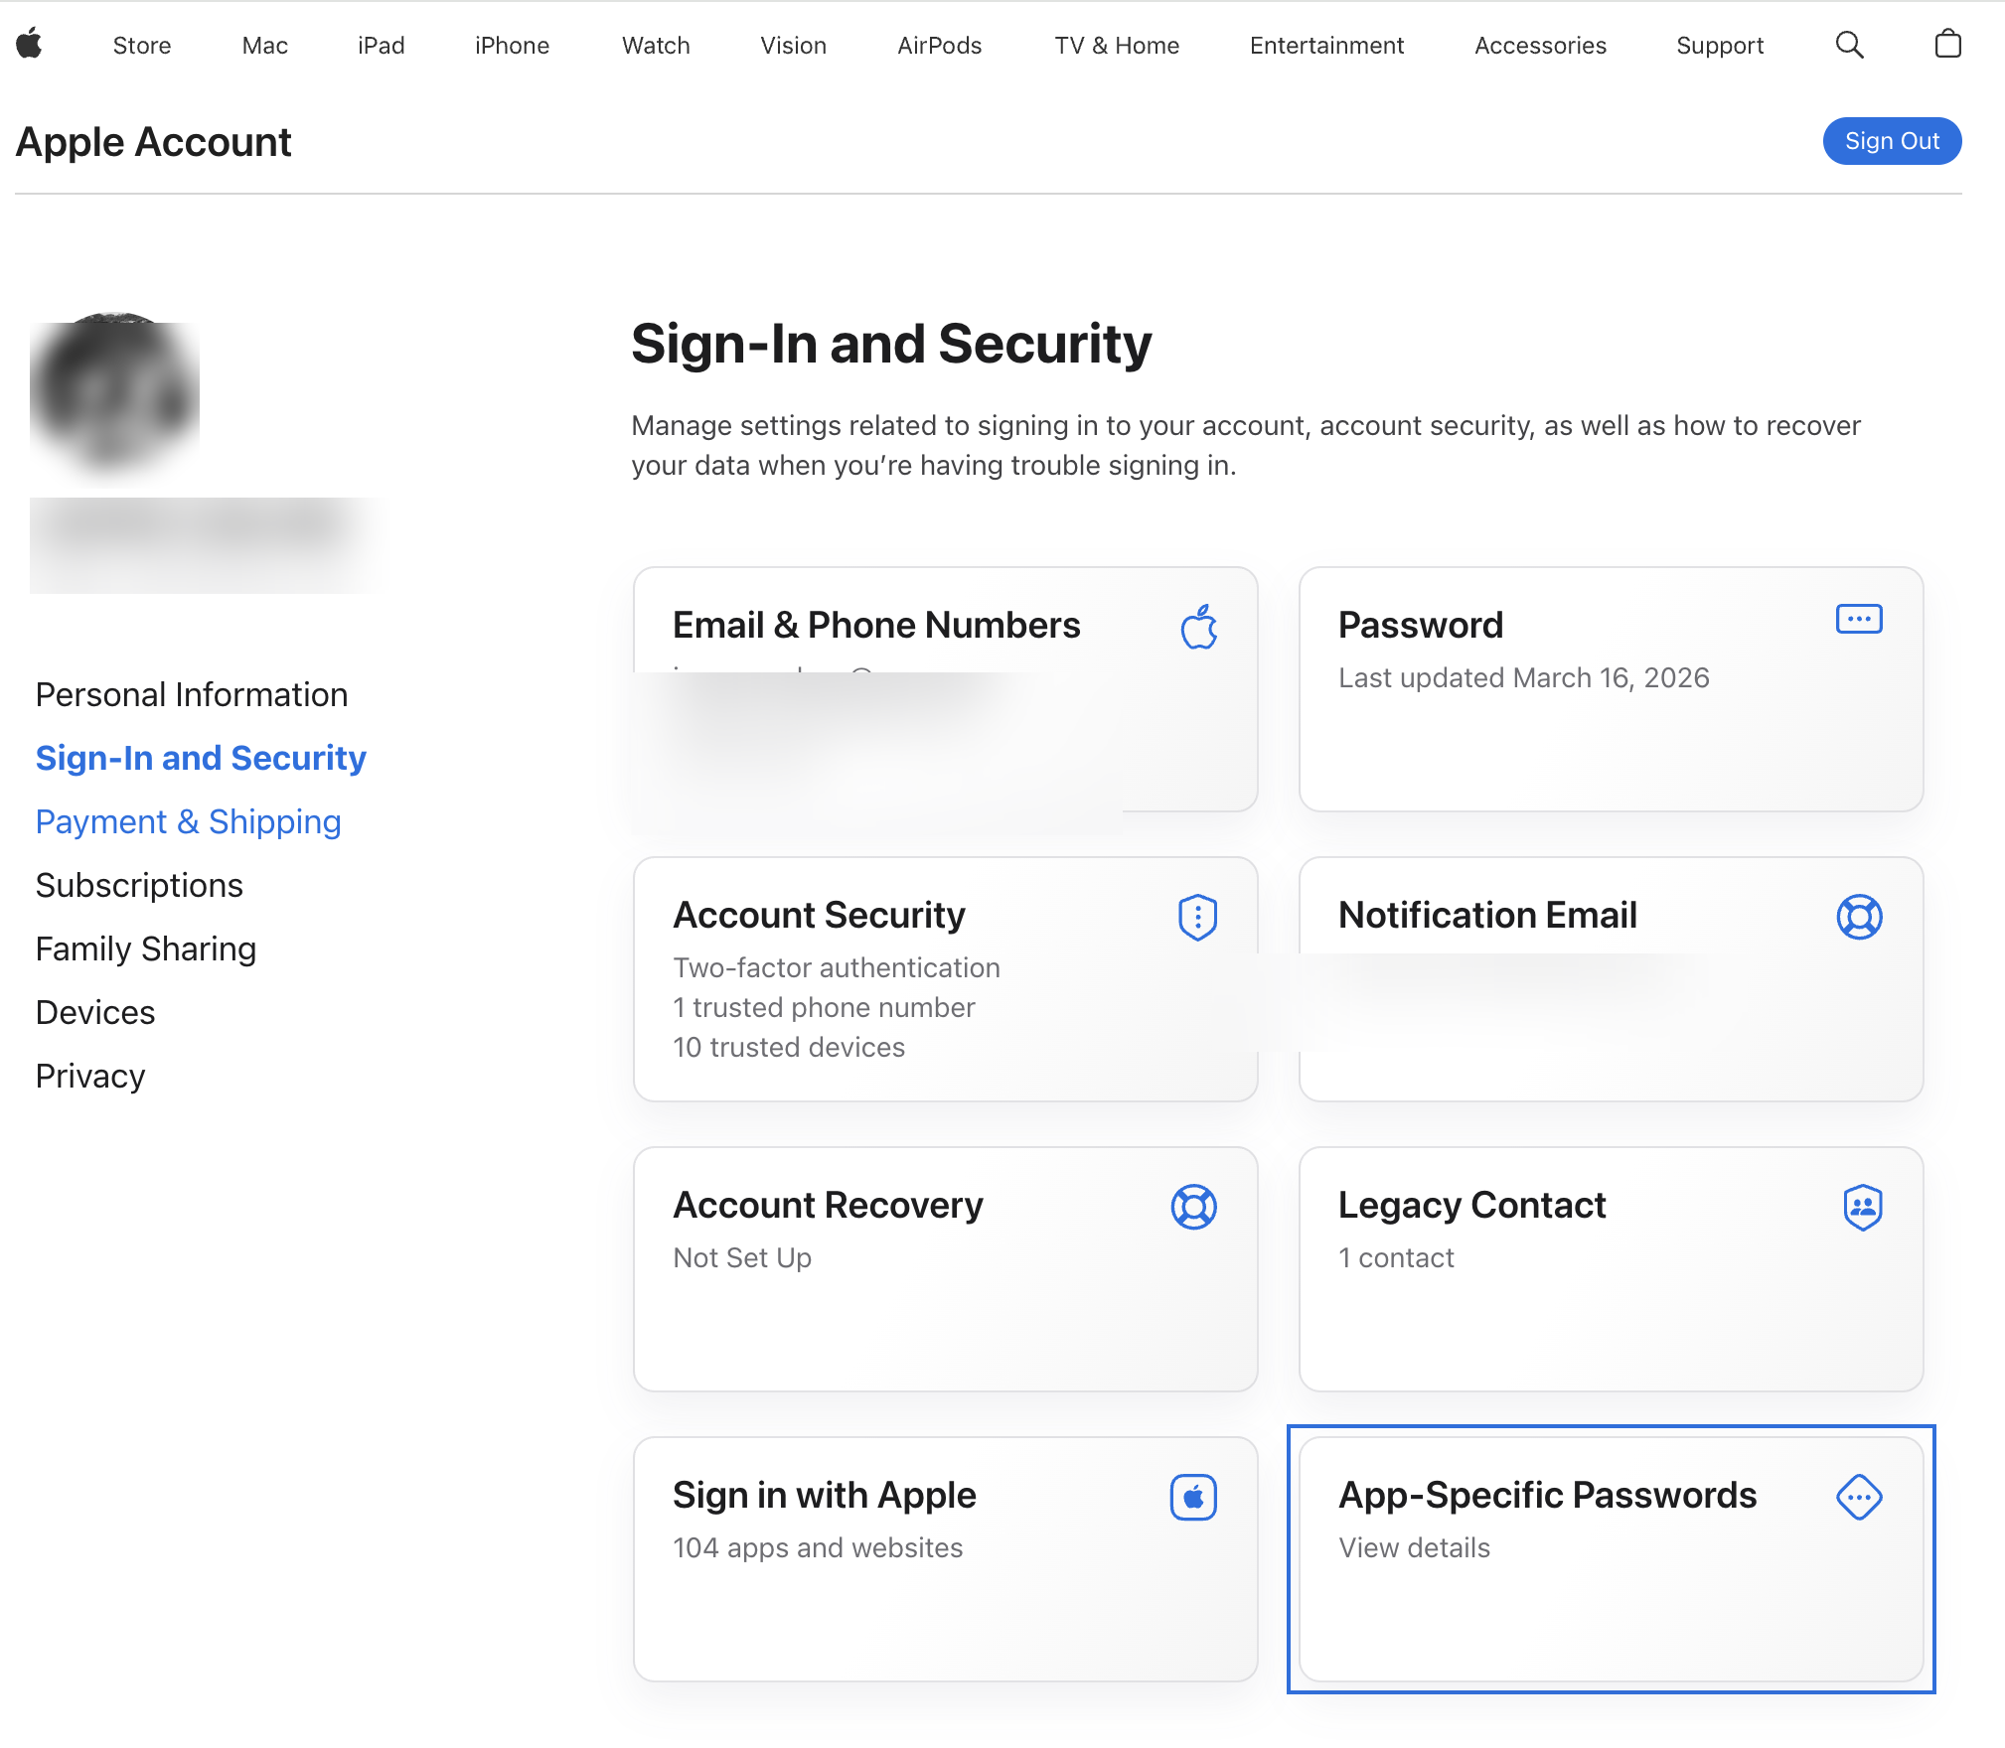Image resolution: width=2005 pixels, height=1748 pixels.
Task: Open the App-Specific Passwords card title
Action: 1548,1495
